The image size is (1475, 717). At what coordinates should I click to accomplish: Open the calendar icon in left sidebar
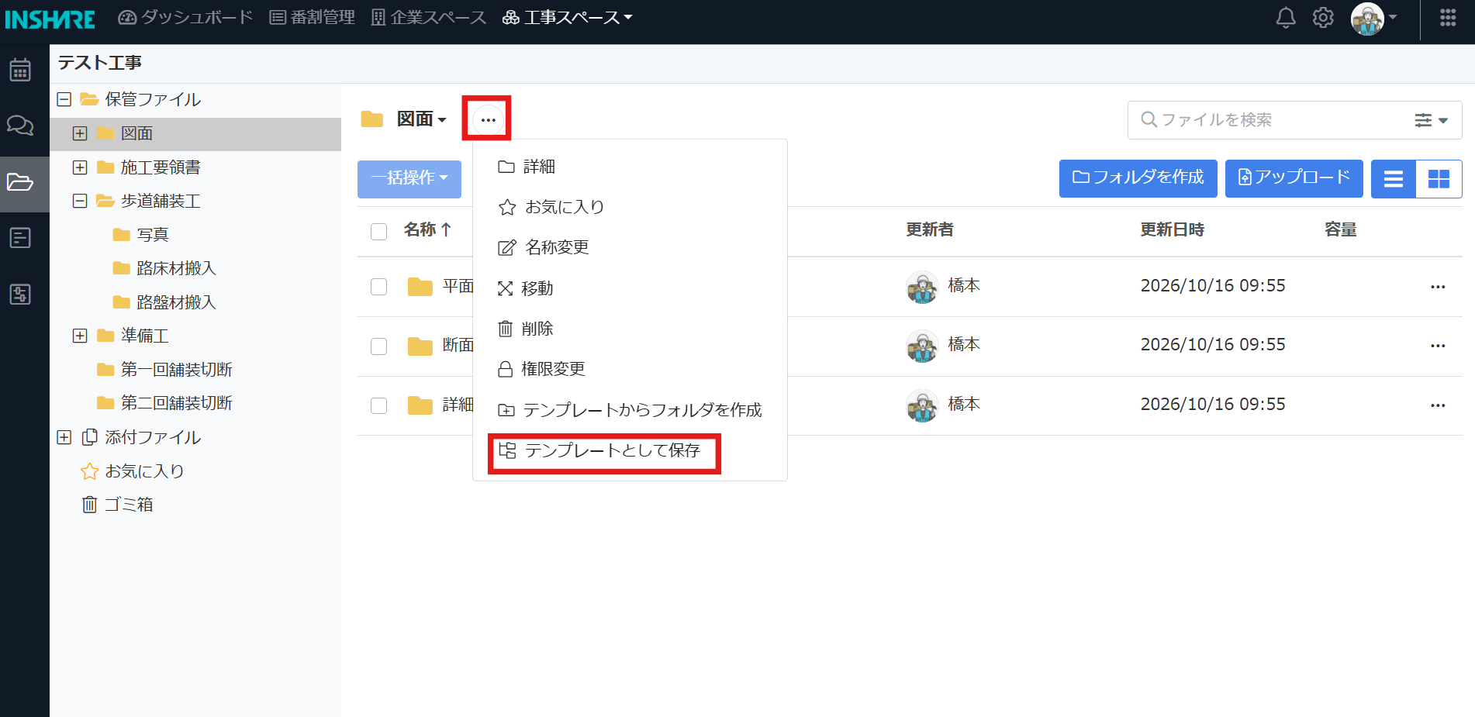(20, 70)
